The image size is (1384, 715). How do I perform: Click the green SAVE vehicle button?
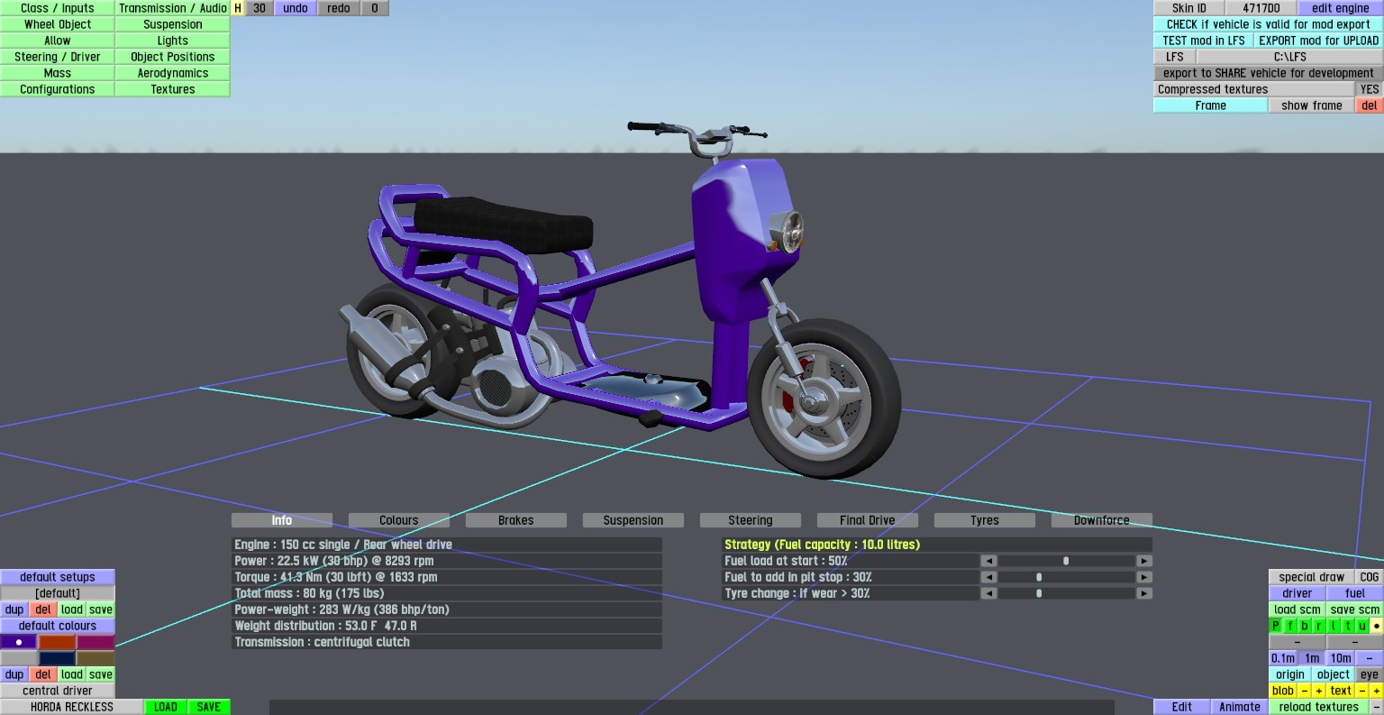209,707
